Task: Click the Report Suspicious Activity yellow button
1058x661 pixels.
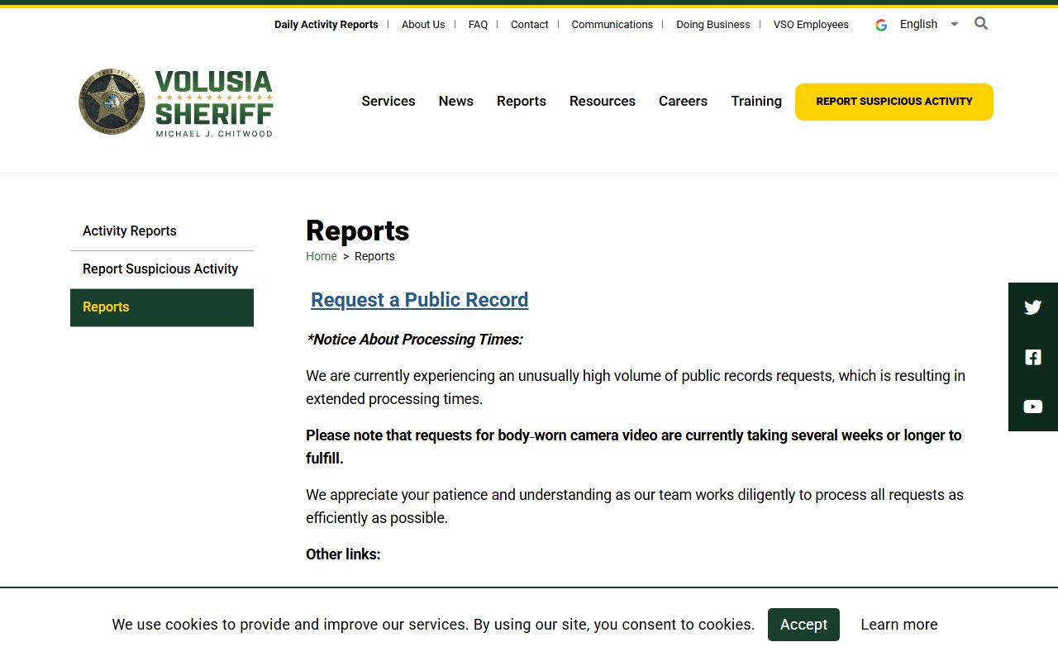Action: (x=894, y=102)
